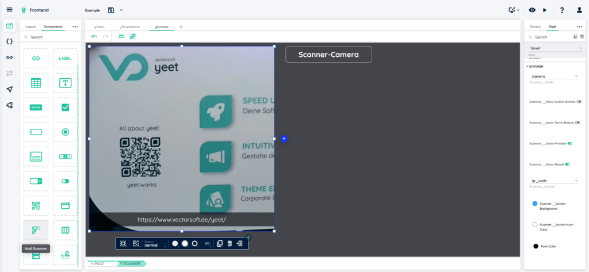Image resolution: width=589 pixels, height=272 pixels.
Task: Select Y-SCANNER in the breadcrumb
Action: point(131,264)
